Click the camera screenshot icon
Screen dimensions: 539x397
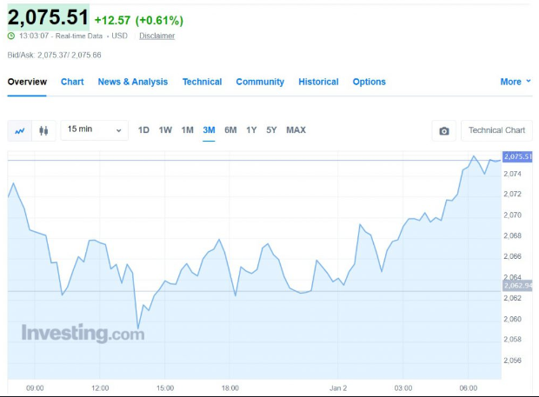click(444, 130)
